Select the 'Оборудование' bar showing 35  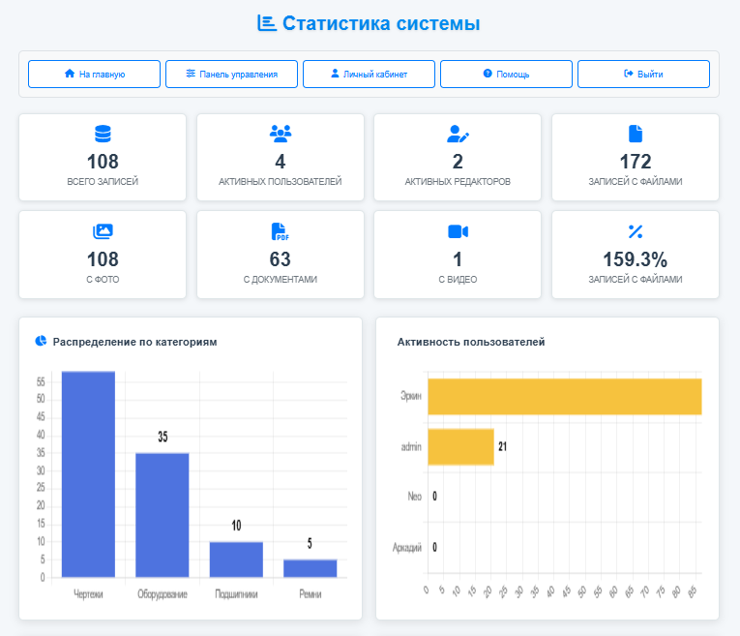pyautogui.click(x=162, y=515)
